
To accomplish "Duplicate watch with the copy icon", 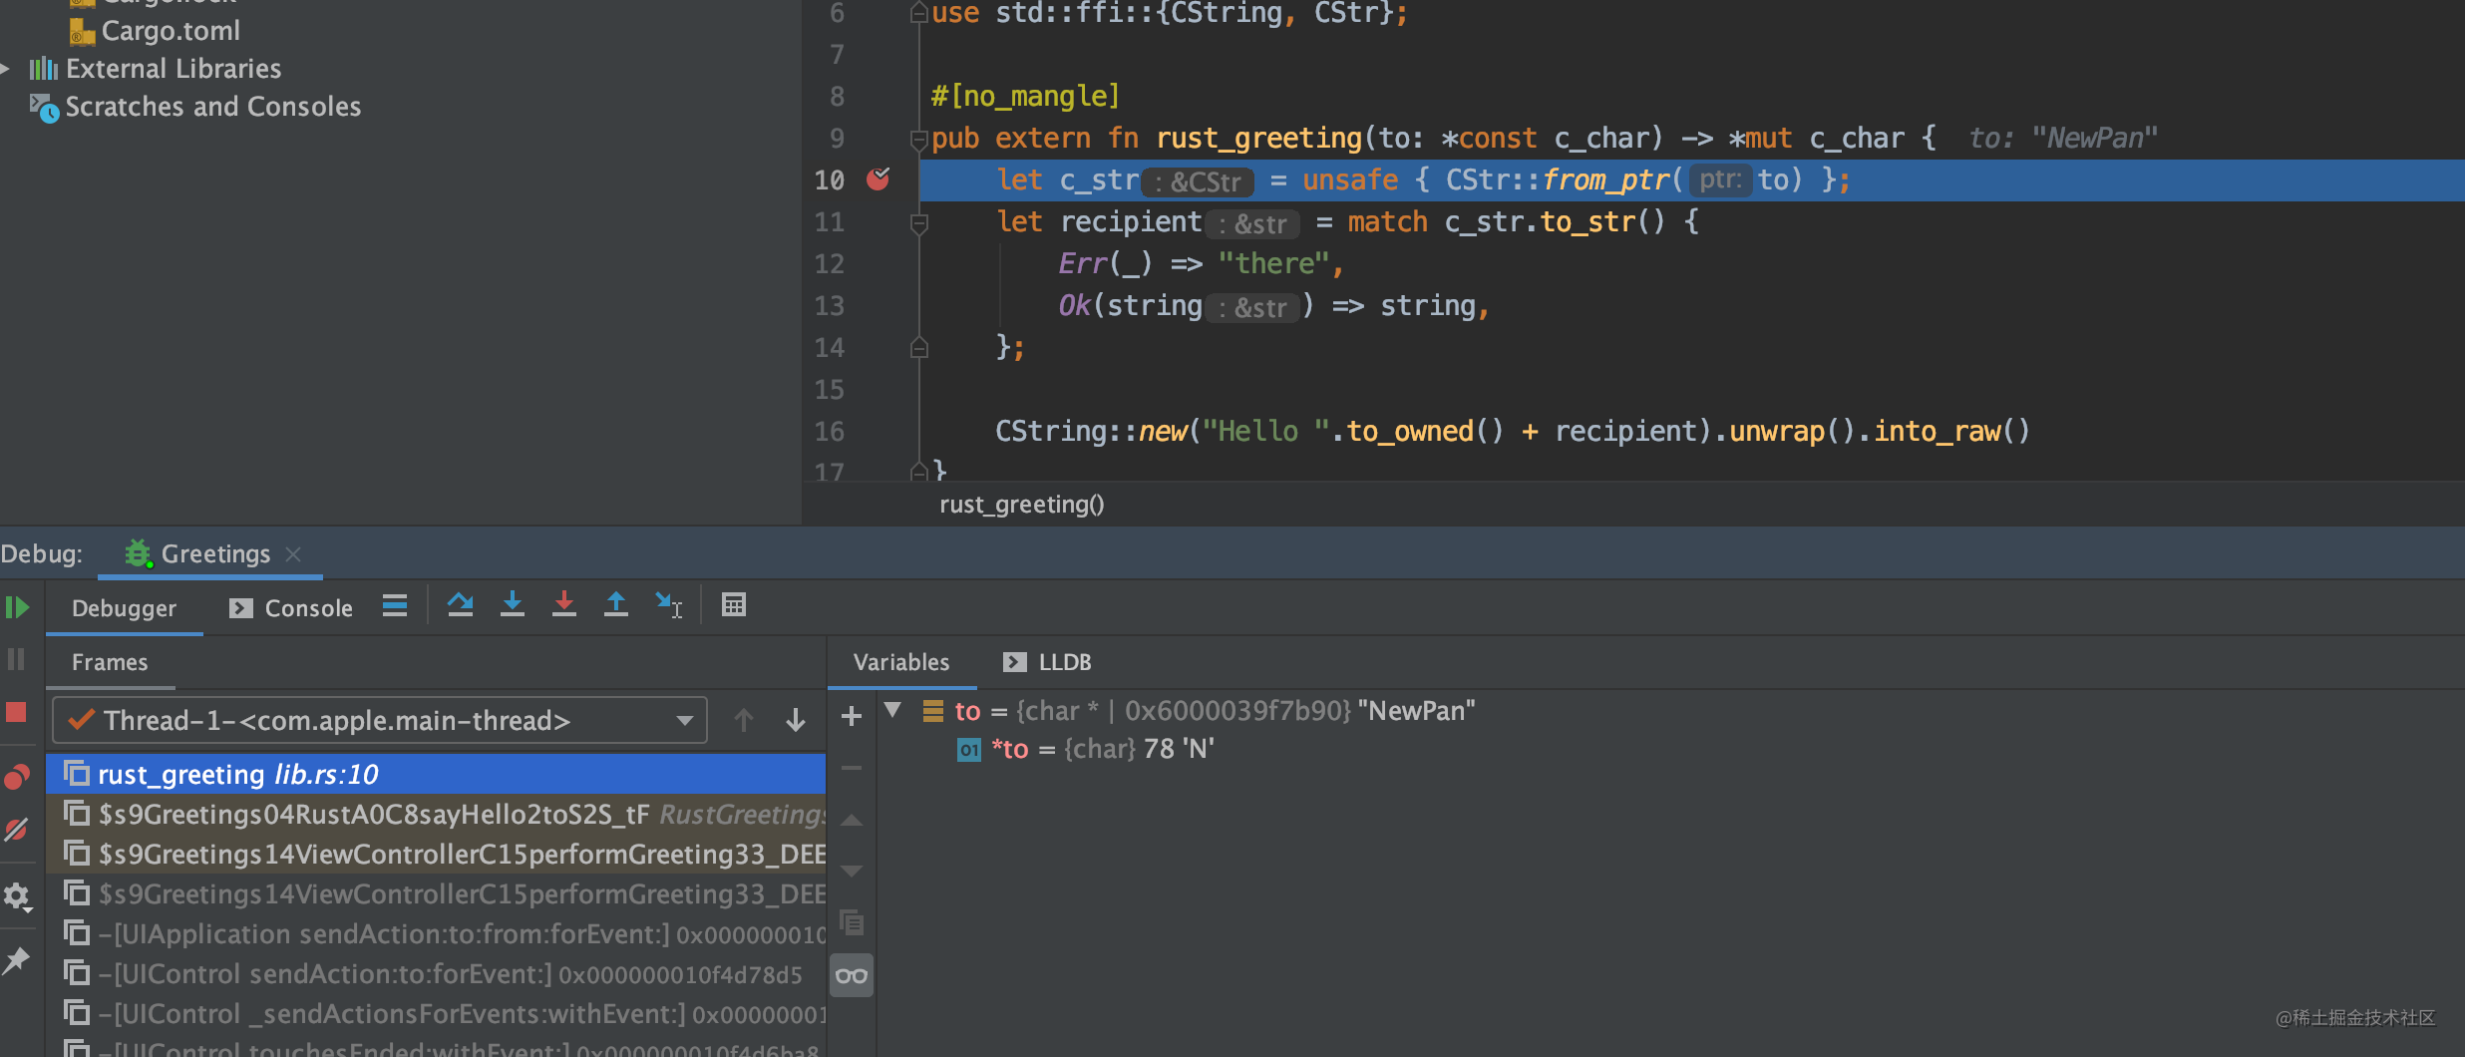I will [x=852, y=922].
